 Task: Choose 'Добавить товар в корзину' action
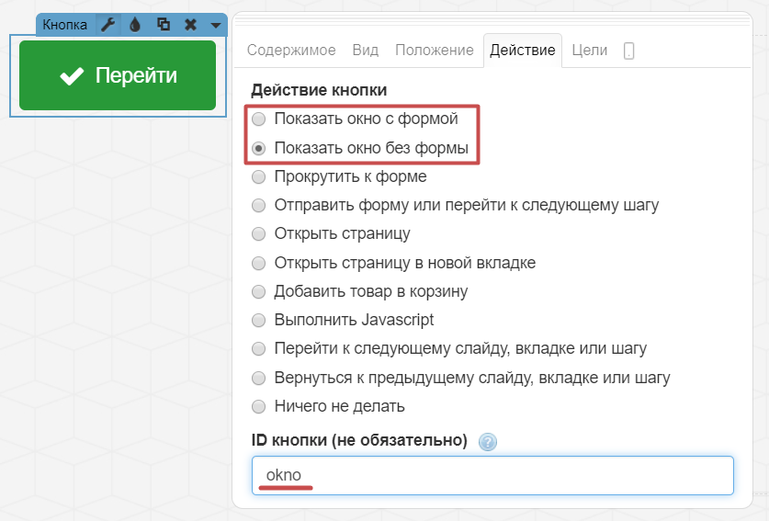259,291
